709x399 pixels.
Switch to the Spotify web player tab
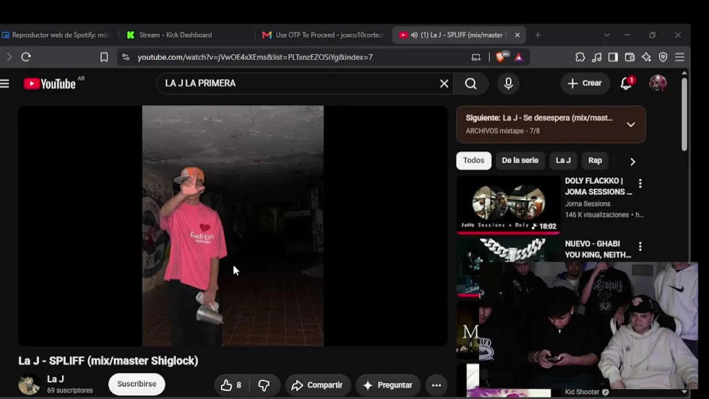pyautogui.click(x=56, y=35)
